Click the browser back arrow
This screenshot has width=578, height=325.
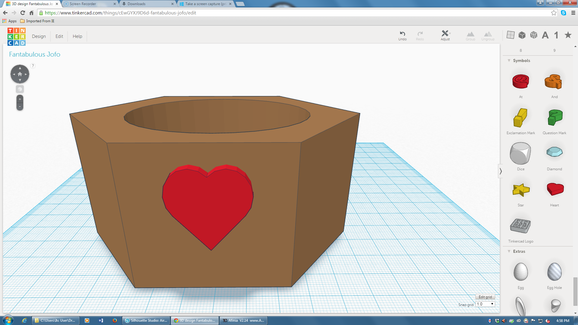5,13
